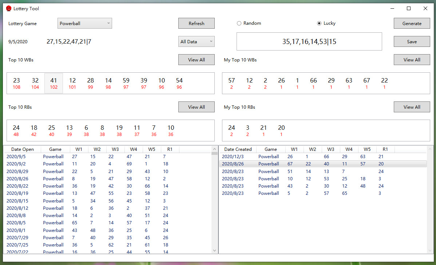This screenshot has height=265, width=436.
Task: Select number 24 in Top 10 RBs
Action: 16,130
